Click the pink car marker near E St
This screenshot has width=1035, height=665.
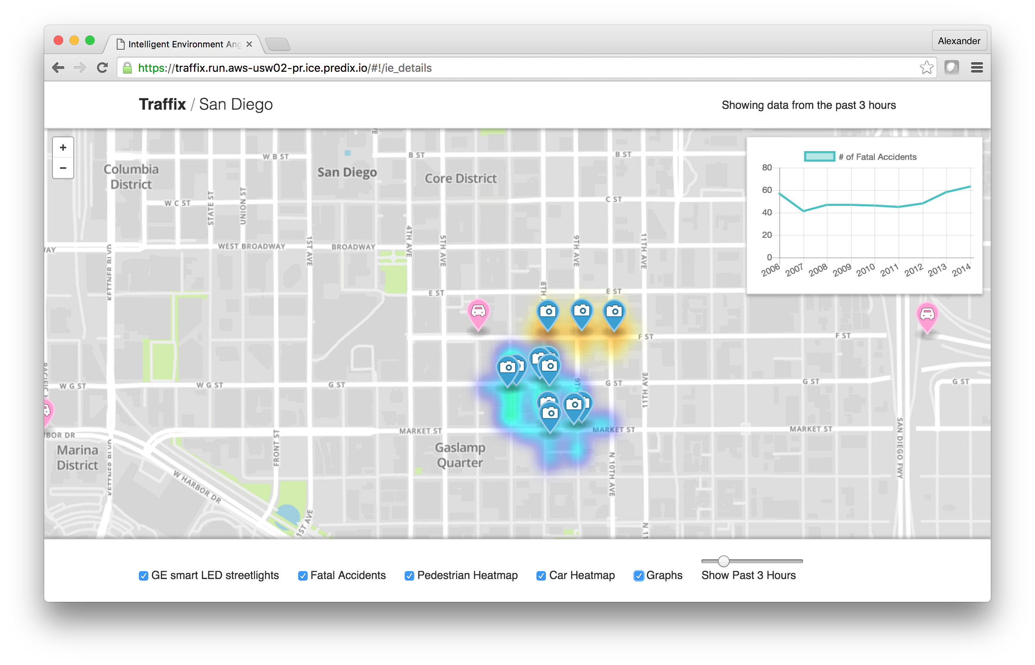pos(478,312)
